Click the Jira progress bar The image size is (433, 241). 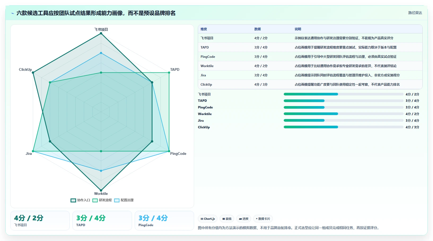pos(343,120)
